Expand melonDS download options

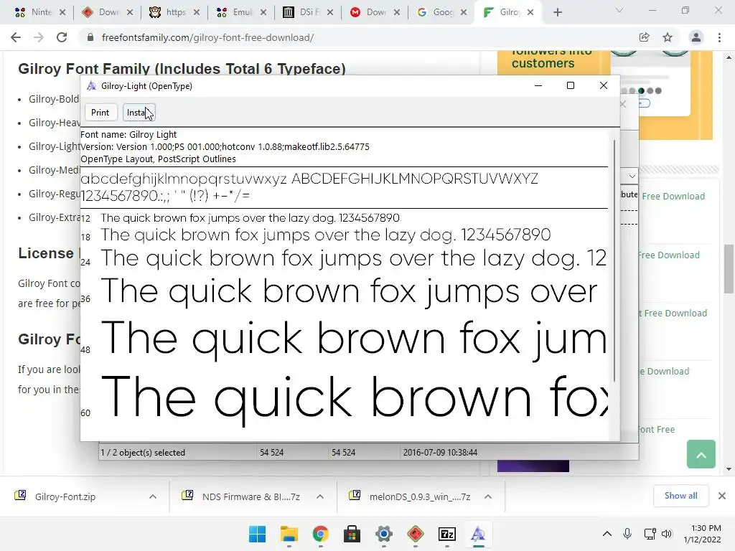coord(488,496)
